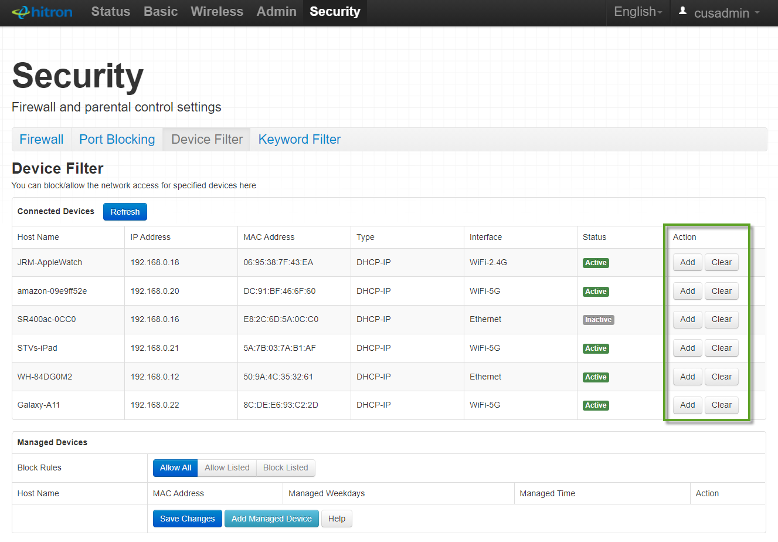The width and height of the screenshot is (778, 542).
Task: Clear the STVs-iPad entry
Action: (x=722, y=348)
